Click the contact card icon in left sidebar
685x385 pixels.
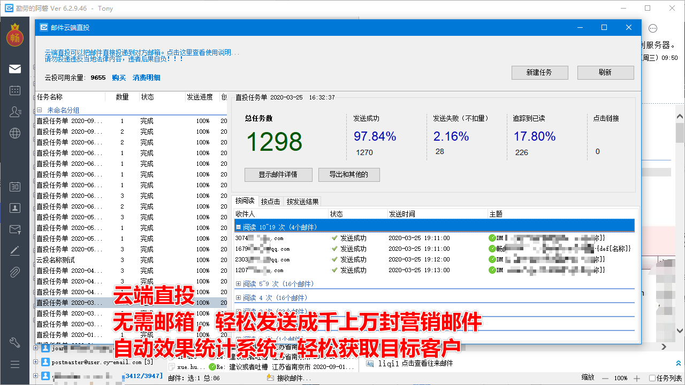pos(15,208)
